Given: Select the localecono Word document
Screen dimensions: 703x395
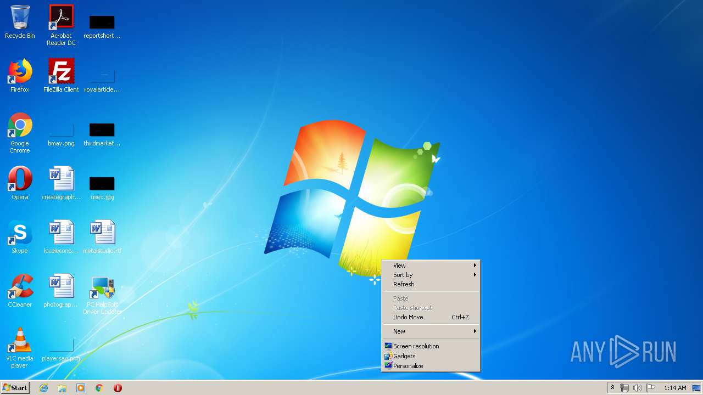Looking at the screenshot, I should pos(61,237).
